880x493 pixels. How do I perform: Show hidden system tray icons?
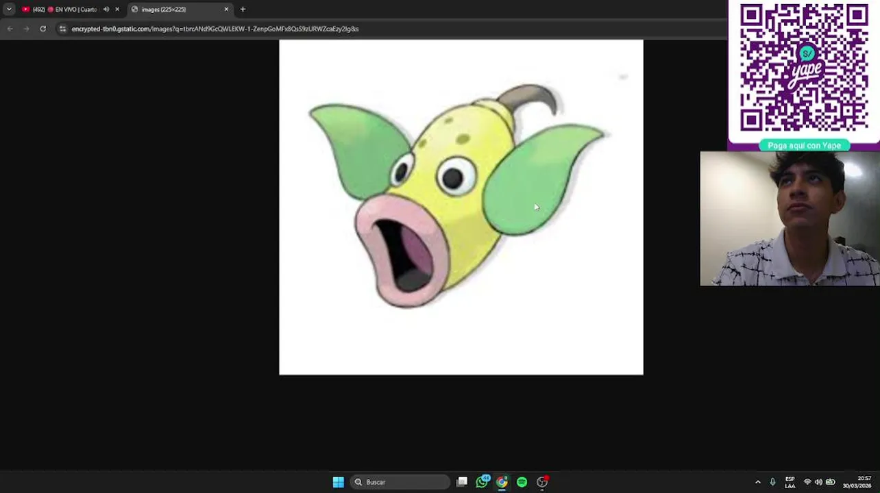point(757,482)
